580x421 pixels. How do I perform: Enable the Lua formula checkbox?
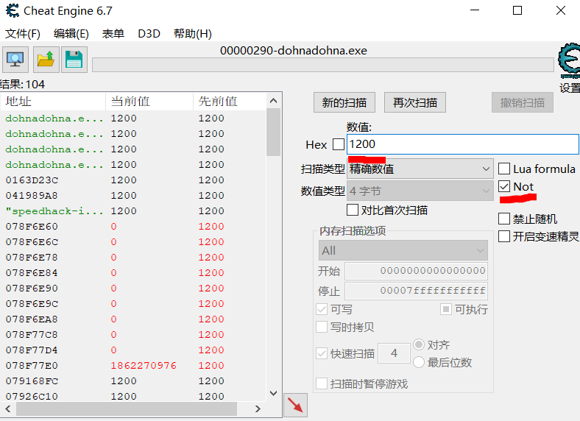(x=504, y=169)
